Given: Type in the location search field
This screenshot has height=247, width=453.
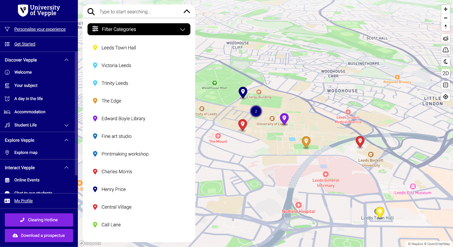Looking at the screenshot, I should tap(139, 12).
